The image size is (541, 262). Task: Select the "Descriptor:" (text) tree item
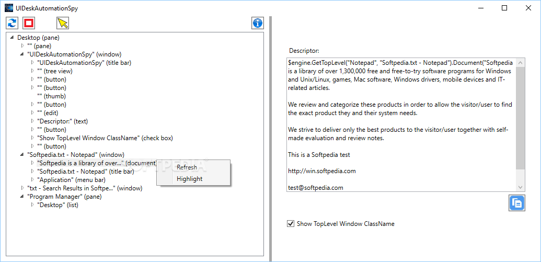click(62, 121)
